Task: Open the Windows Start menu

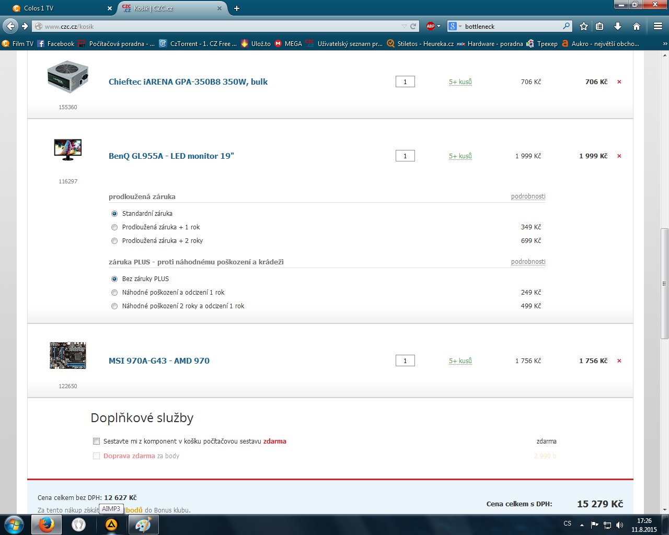Action: click(14, 525)
